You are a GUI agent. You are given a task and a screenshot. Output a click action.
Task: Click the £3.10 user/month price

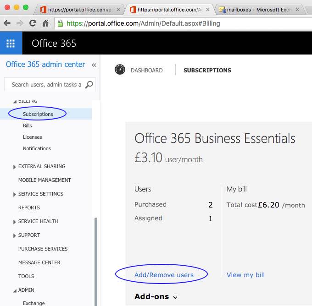[x=168, y=158]
